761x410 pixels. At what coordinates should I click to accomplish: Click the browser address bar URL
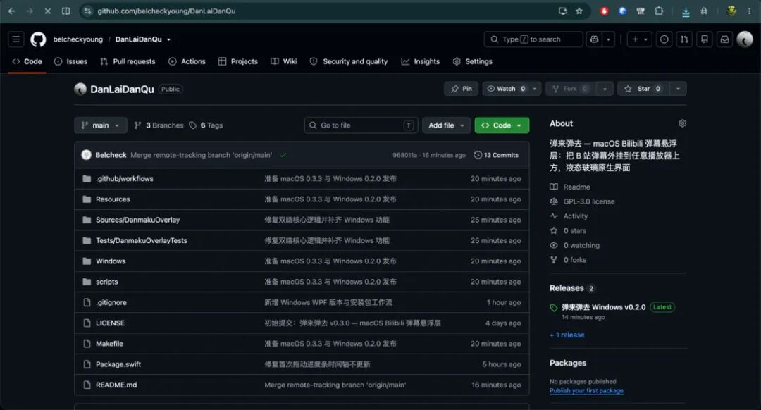pos(166,11)
